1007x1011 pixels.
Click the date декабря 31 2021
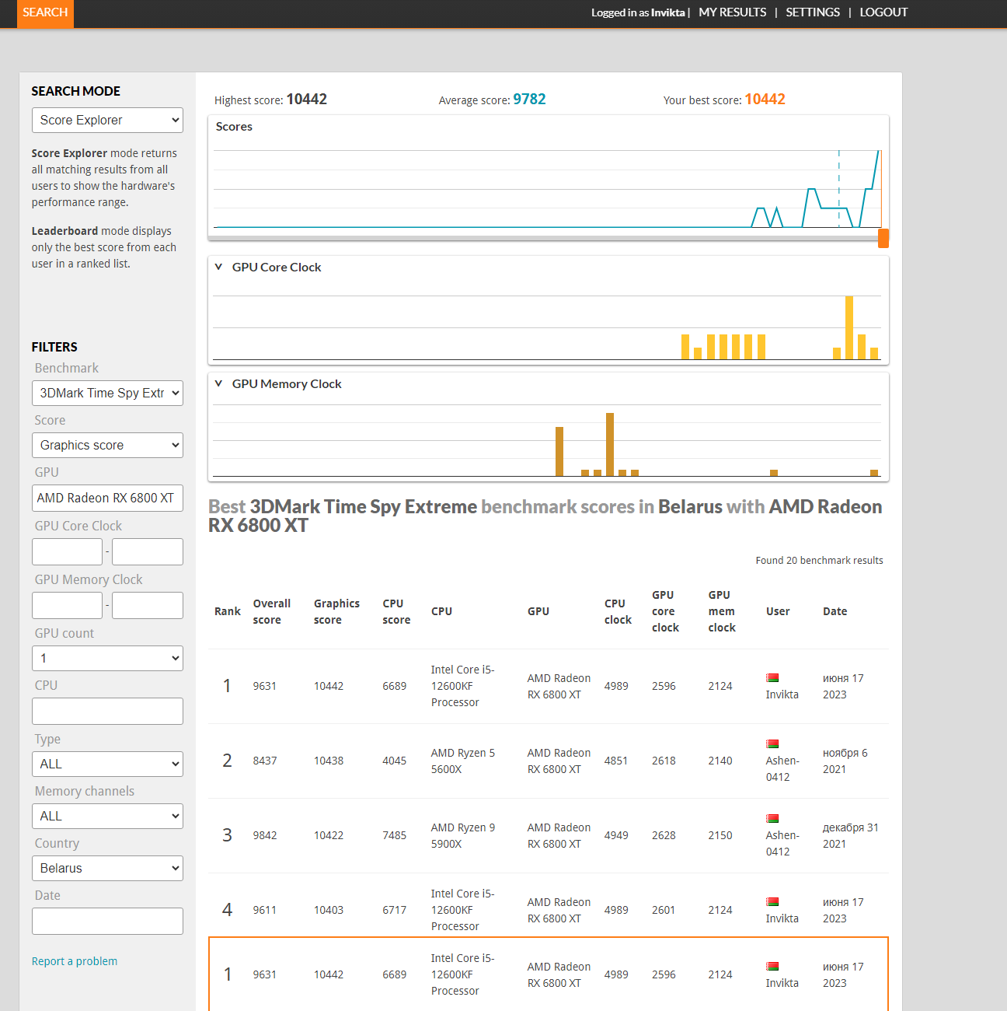click(x=851, y=835)
